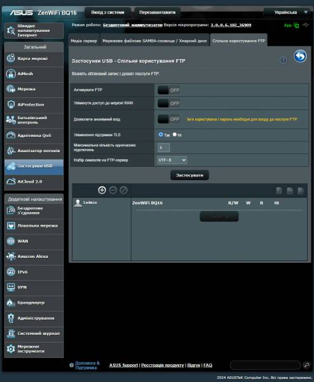Image resolution: width=314 pixels, height=382 pixels.
Task: Select Застосунки USB in sidebar
Action: [x=34, y=166]
